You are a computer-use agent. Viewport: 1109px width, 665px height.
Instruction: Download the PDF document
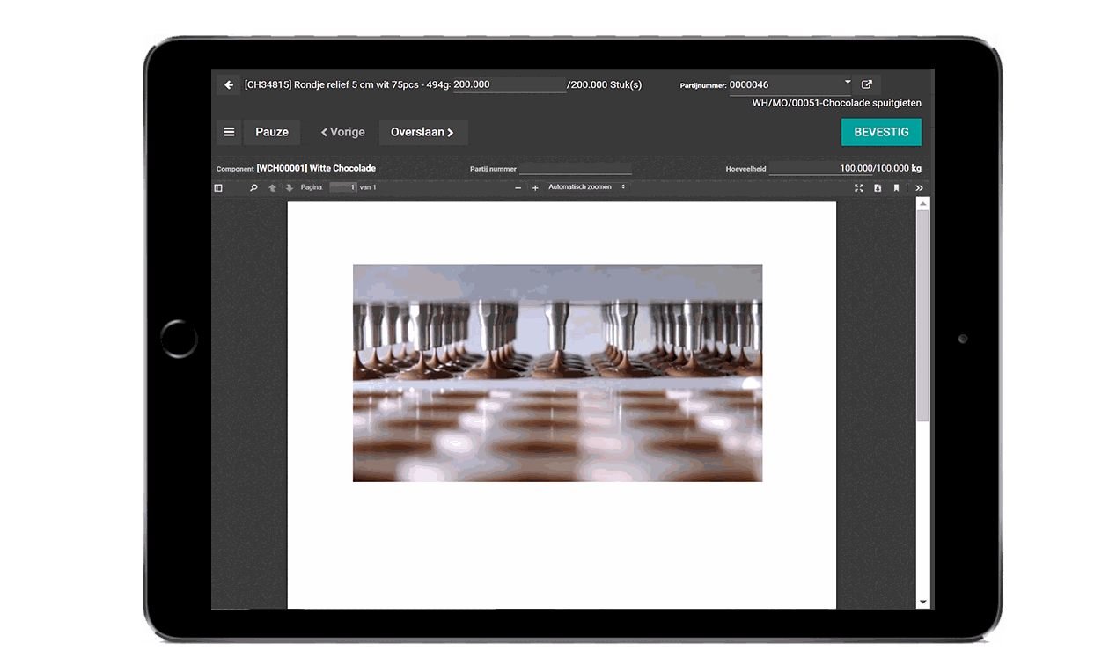878,187
